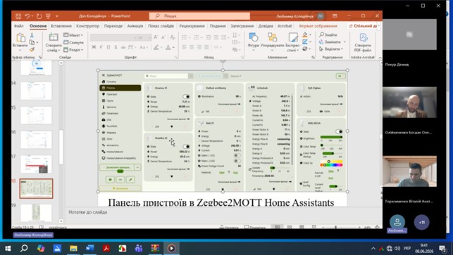This screenshot has width=453, height=255.
Task: Click the Спільний доступ share button
Action: pyautogui.click(x=363, y=26)
